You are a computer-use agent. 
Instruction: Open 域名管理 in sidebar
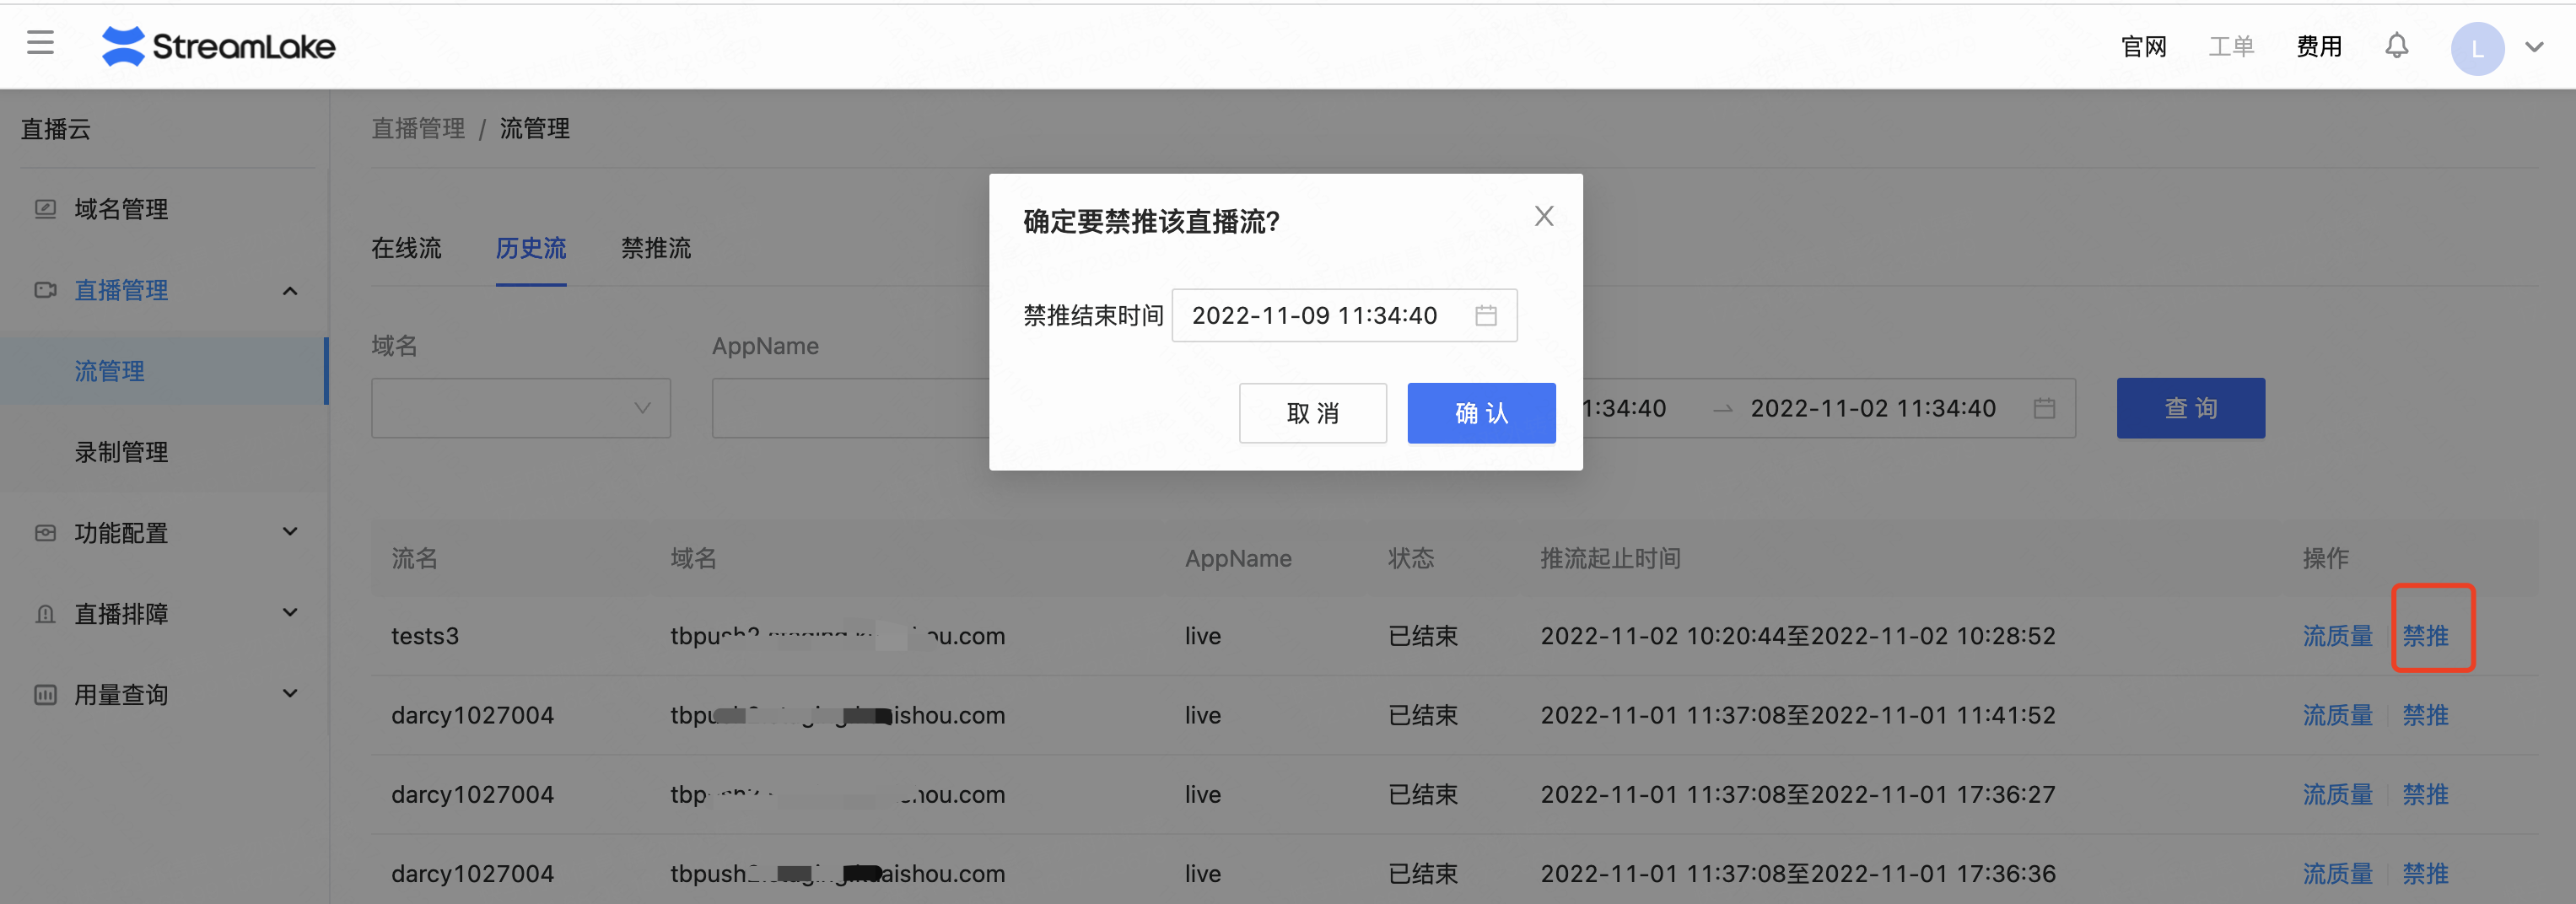tap(121, 209)
